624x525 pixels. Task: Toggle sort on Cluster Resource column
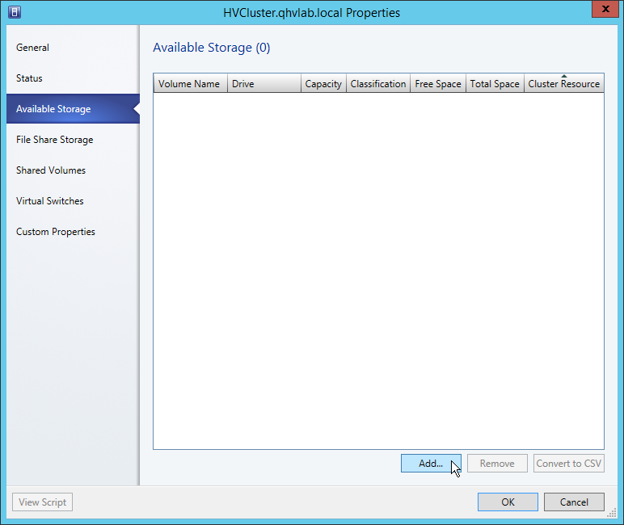[563, 84]
